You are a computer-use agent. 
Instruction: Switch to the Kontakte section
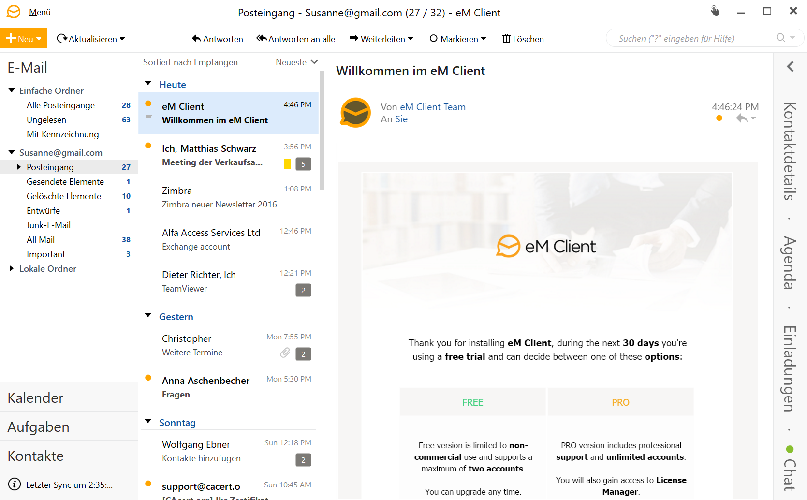pos(69,456)
